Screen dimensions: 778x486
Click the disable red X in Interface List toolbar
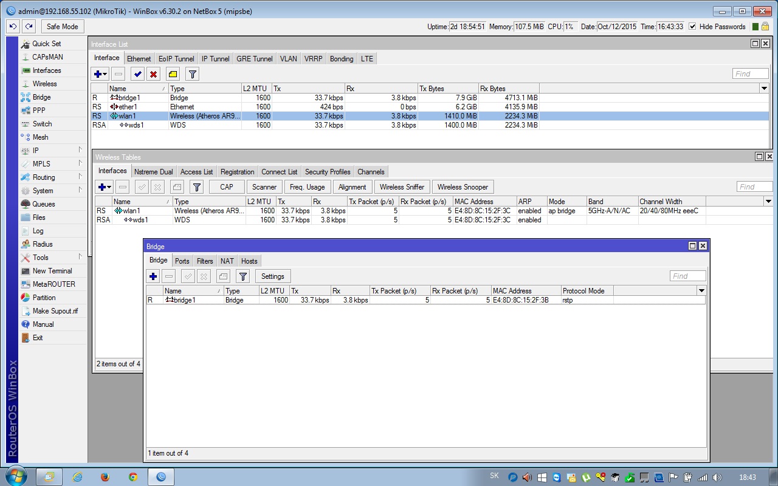coord(154,74)
